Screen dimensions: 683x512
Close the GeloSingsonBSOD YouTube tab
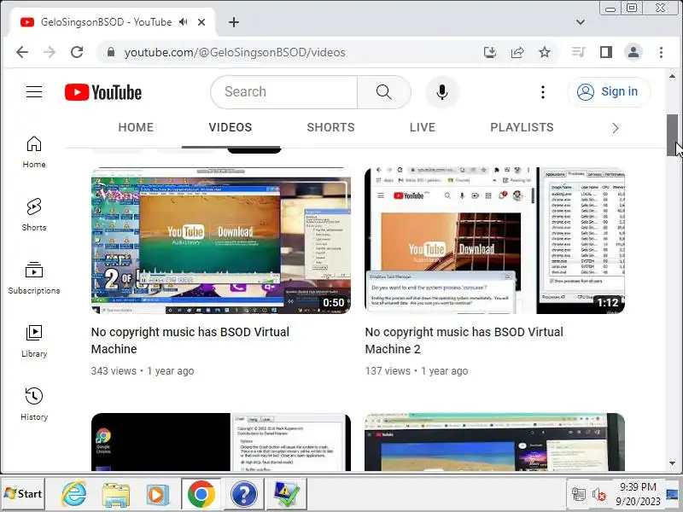pyautogui.click(x=201, y=22)
